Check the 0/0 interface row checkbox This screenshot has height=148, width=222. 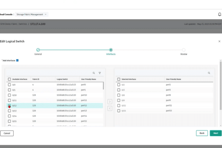(x=9, y=85)
